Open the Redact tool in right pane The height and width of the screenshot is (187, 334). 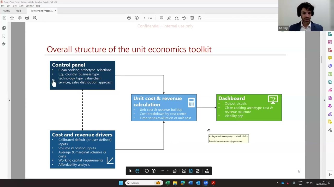click(330, 90)
